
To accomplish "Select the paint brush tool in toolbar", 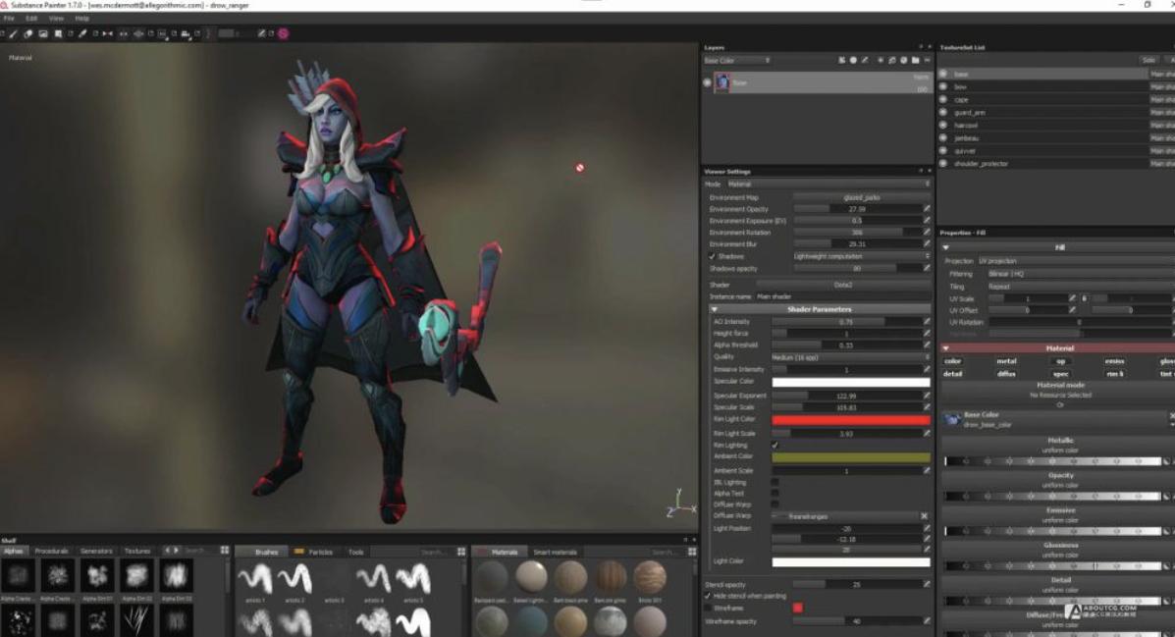I will click(14, 33).
